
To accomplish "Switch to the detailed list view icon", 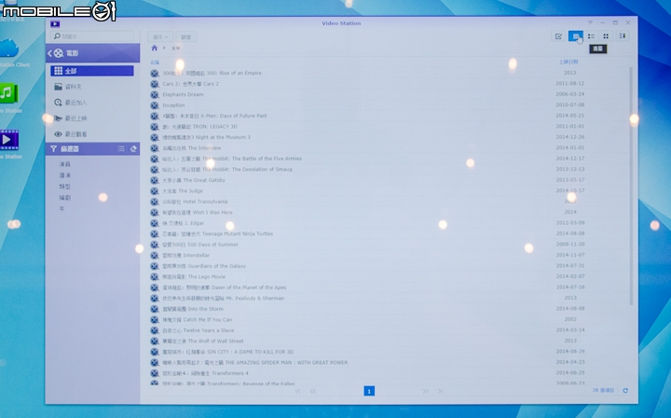I will coord(591,36).
